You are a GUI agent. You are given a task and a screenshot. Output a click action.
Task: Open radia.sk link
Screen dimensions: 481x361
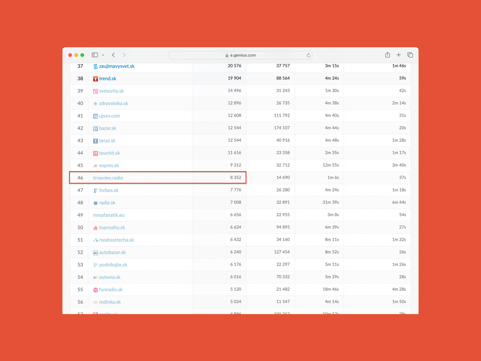tap(107, 203)
